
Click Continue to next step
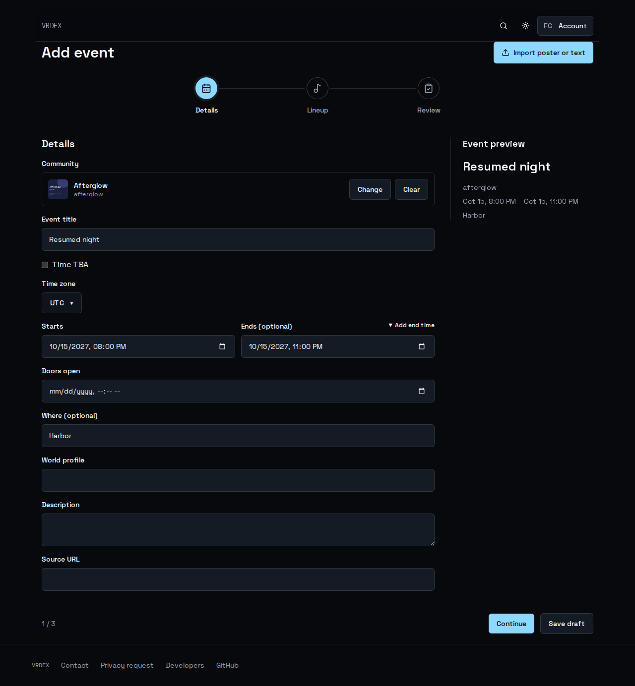511,624
